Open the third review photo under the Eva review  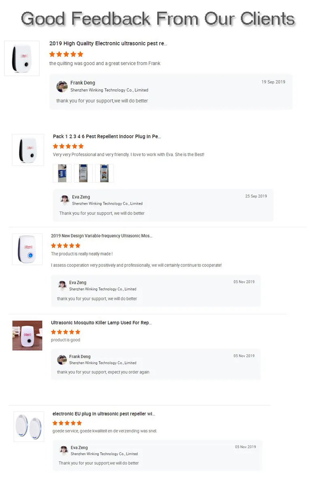[104, 173]
